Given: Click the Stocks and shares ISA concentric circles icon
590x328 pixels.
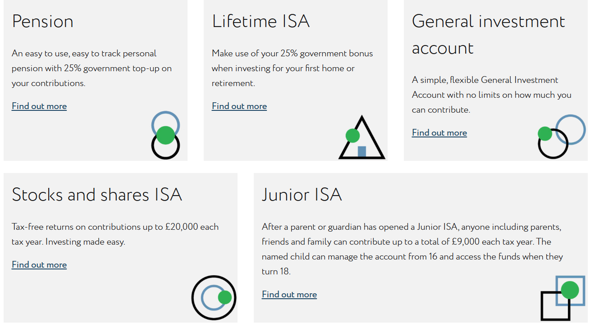Looking at the screenshot, I should click(214, 297).
